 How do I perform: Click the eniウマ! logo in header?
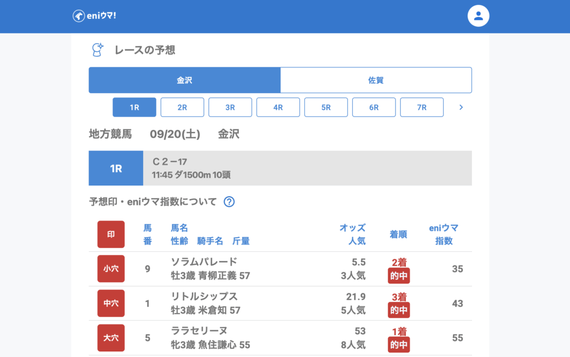coord(94,16)
